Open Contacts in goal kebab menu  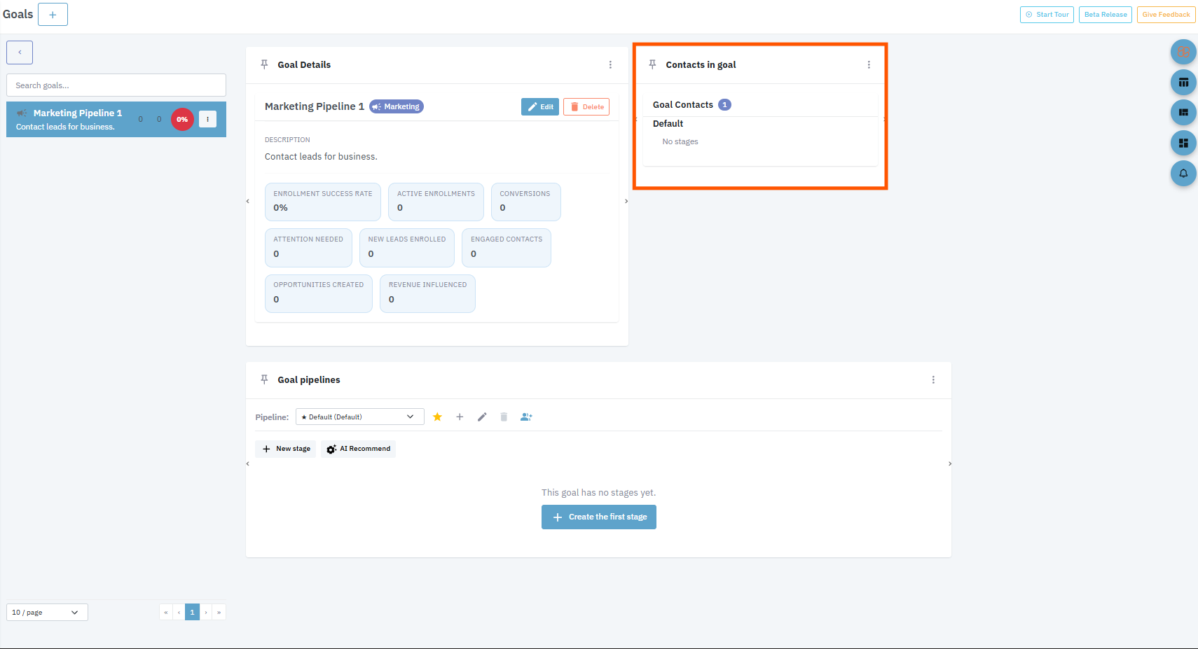869,64
